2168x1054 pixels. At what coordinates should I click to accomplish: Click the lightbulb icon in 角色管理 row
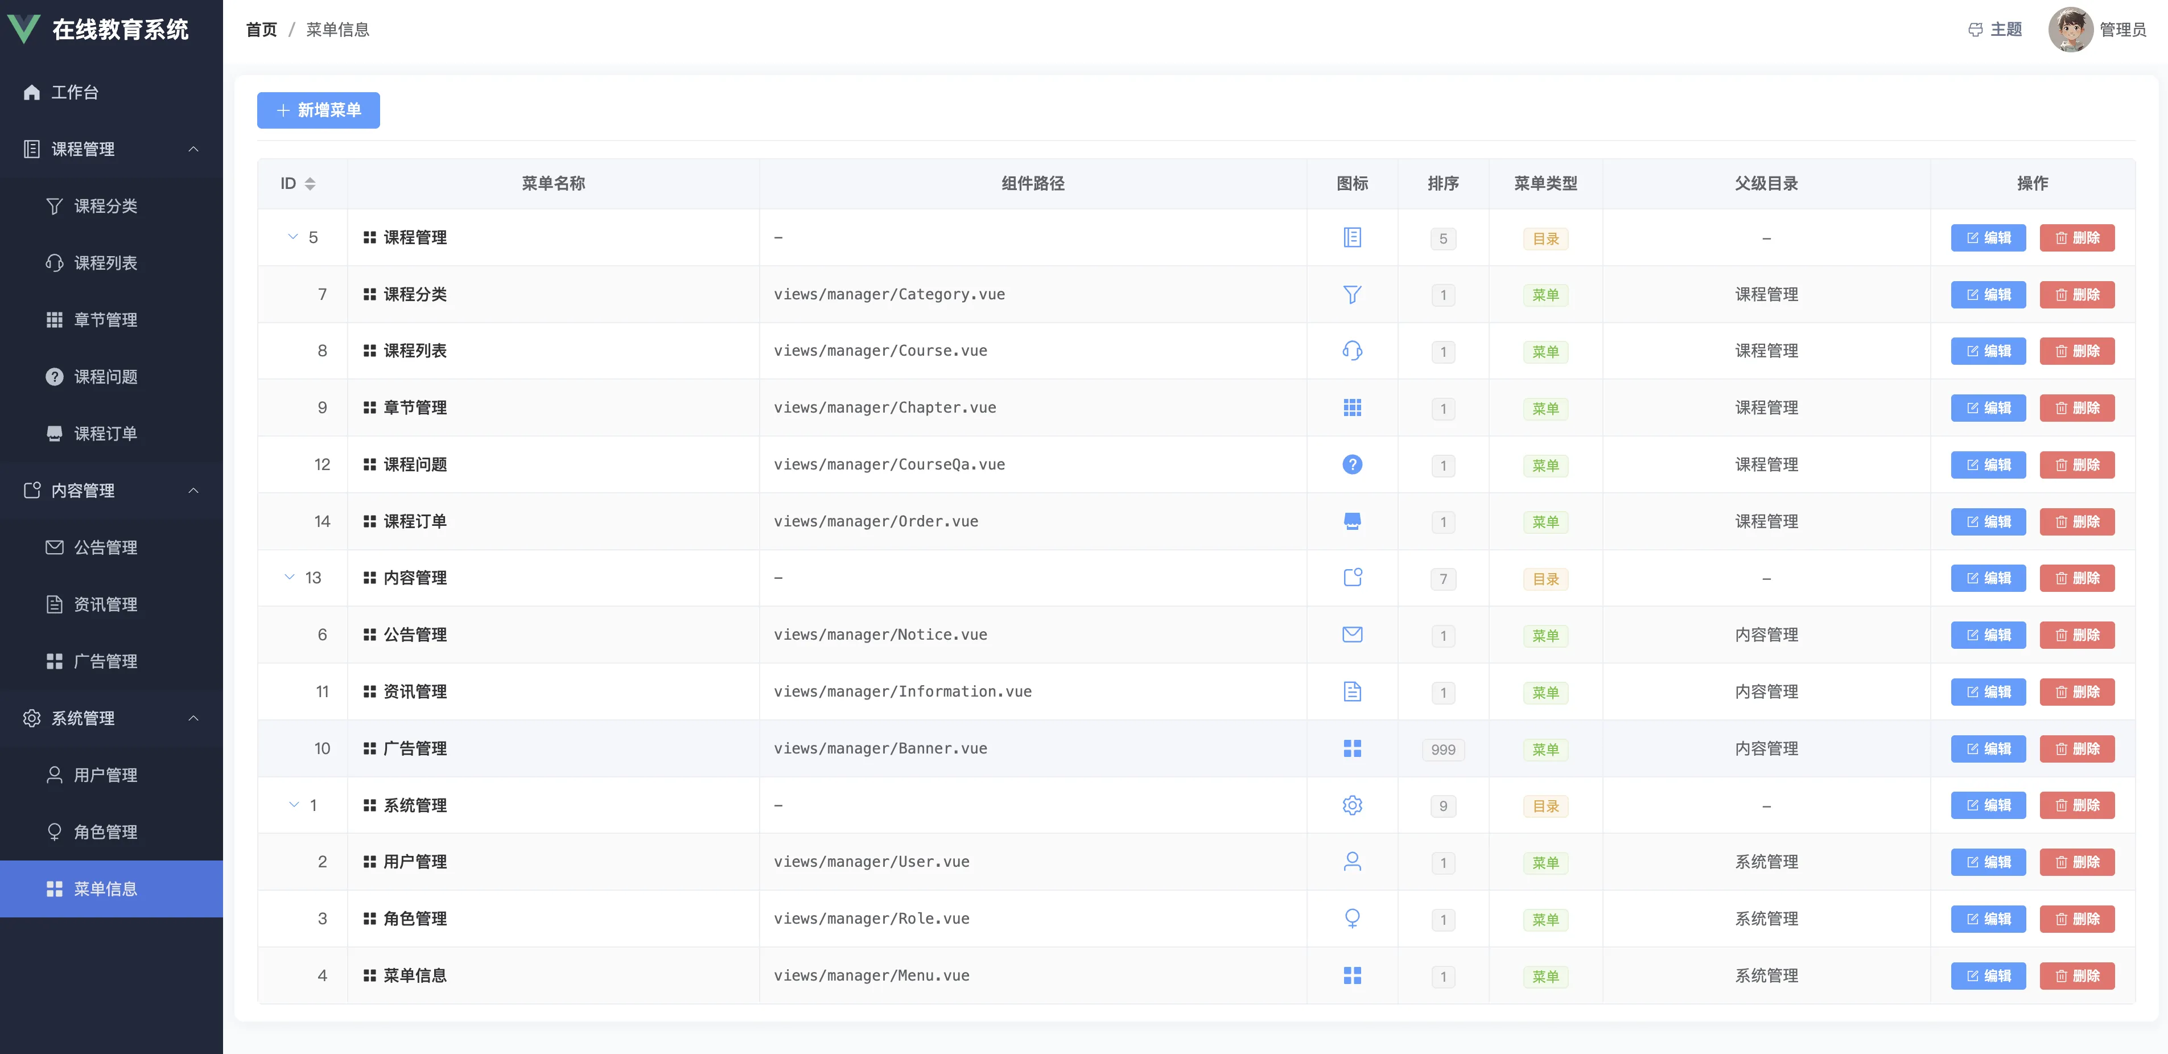(1351, 919)
